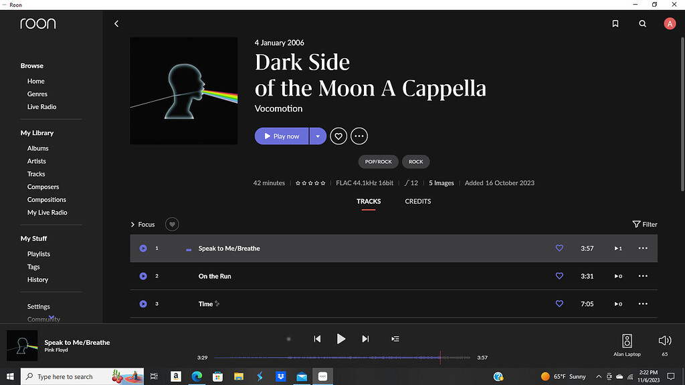
Task: Go back using the back arrow
Action: tap(116, 23)
